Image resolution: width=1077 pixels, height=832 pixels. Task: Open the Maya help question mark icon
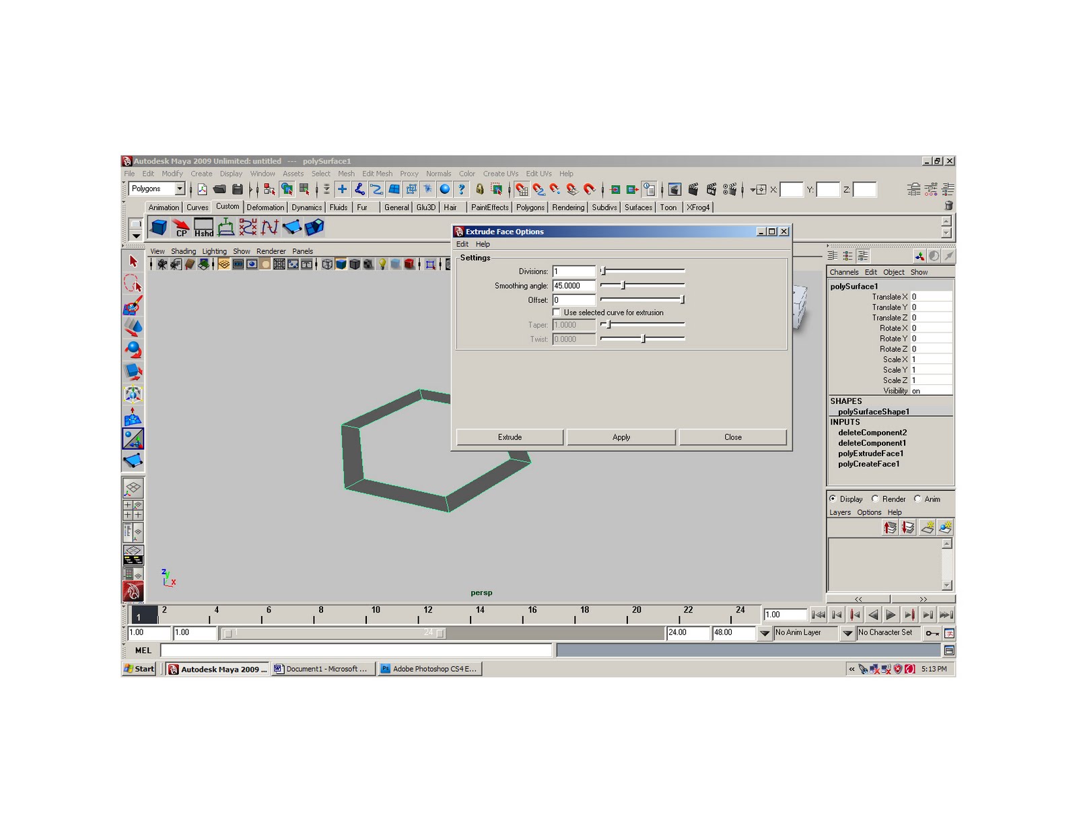(x=461, y=189)
